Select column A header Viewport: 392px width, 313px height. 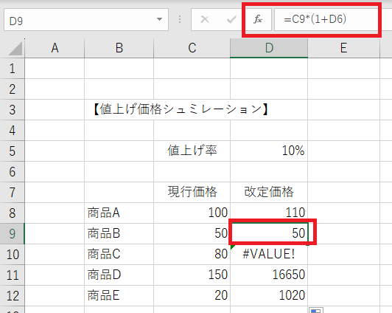55,48
